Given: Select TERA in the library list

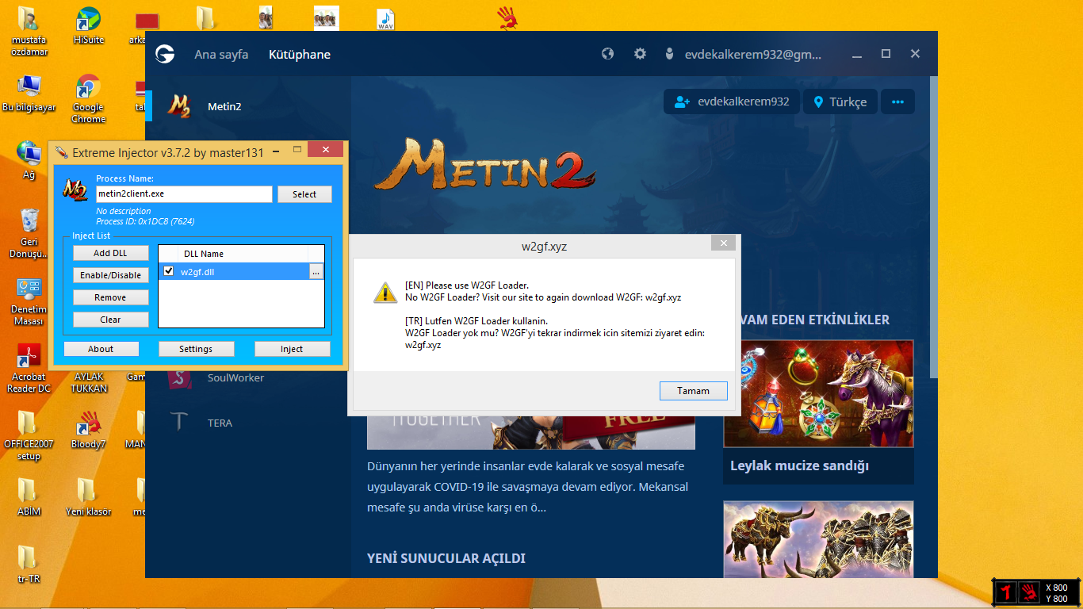Looking at the screenshot, I should coord(220,423).
